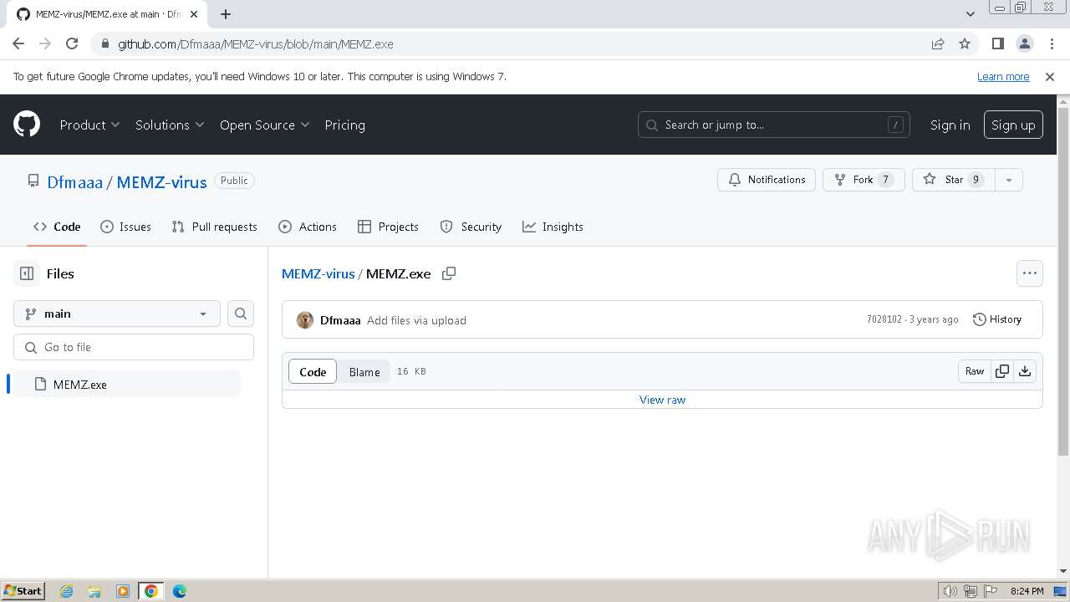Copy the file path MEMZ.exe
1070x602 pixels.
click(449, 273)
